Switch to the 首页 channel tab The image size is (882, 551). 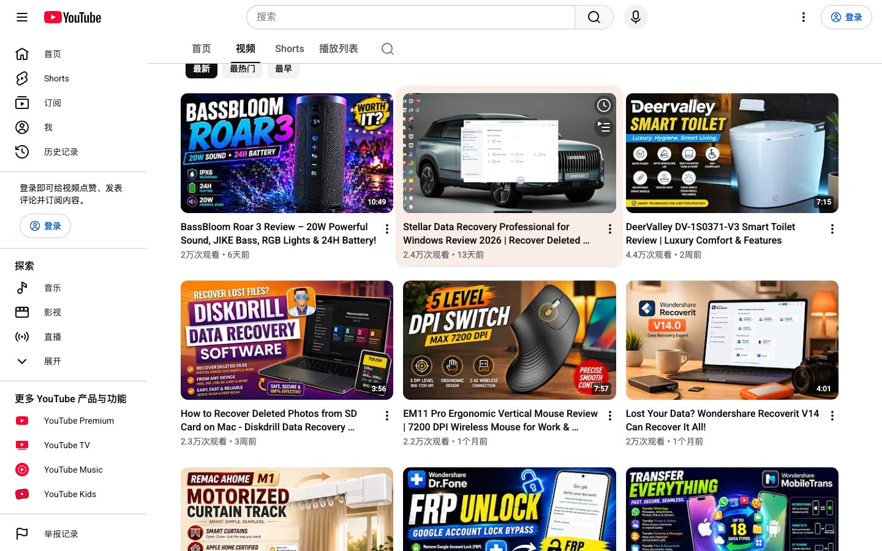coord(202,48)
